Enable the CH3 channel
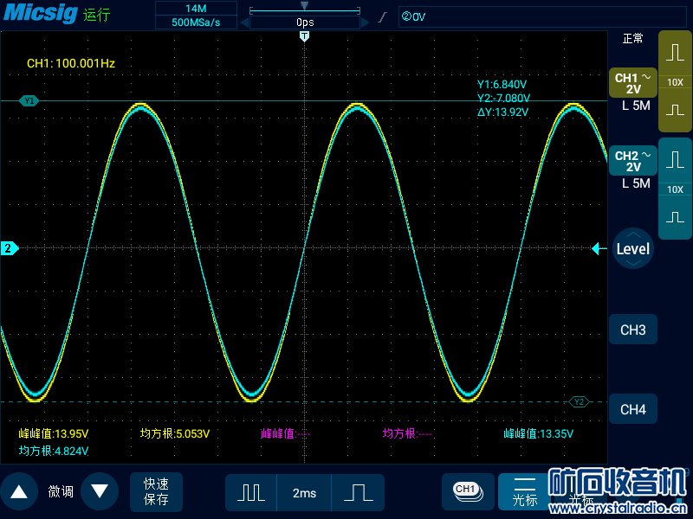Screen dimensions: 693x519 tap(633, 330)
